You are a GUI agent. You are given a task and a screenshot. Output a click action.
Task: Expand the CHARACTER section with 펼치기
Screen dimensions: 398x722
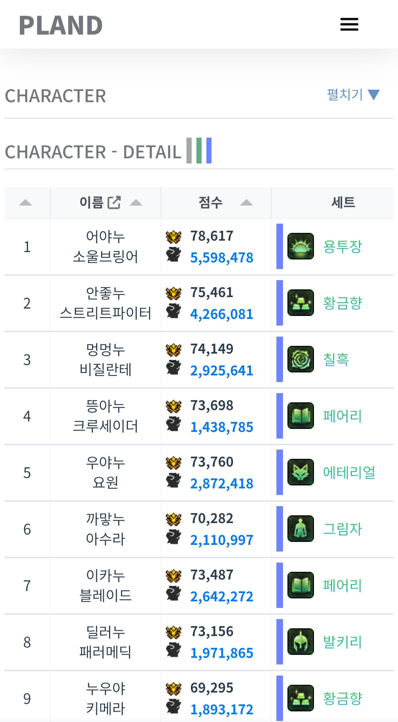[x=353, y=95]
